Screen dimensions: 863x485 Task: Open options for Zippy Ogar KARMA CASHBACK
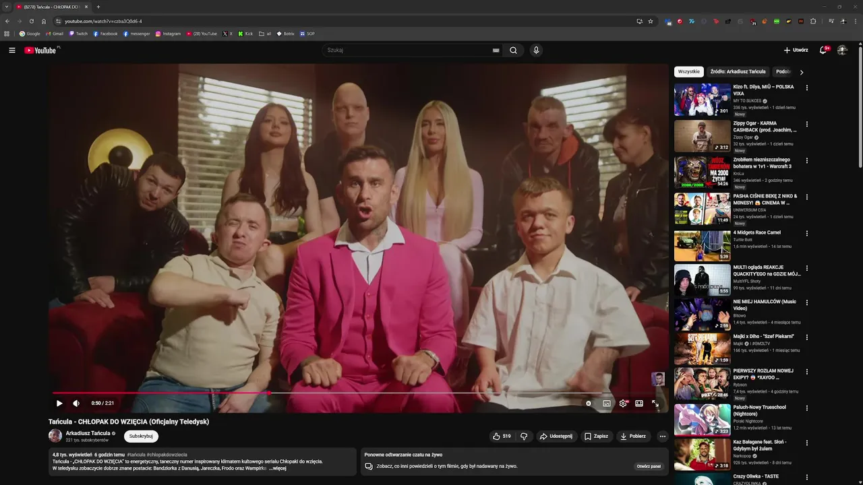click(806, 124)
